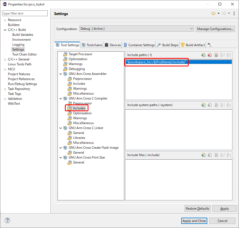This screenshot has width=239, height=228.
Task: Show hidden tabs via the »2 overflow
Action: click(x=209, y=45)
